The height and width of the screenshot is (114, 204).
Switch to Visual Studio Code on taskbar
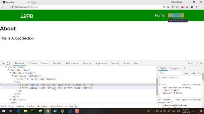[x=69, y=111]
